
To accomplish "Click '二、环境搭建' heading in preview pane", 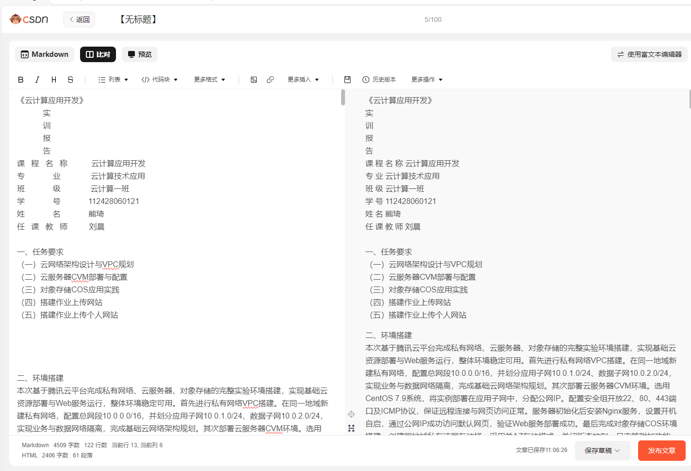I will tap(389, 336).
